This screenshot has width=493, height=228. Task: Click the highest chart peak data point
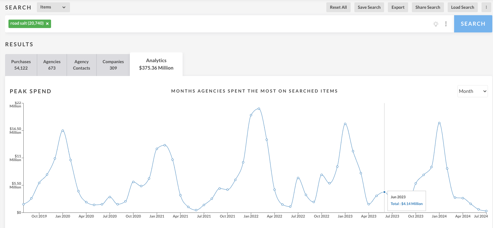click(259, 109)
